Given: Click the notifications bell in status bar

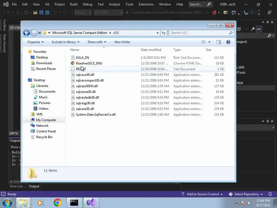Looking at the screenshot, I should tap(270, 194).
